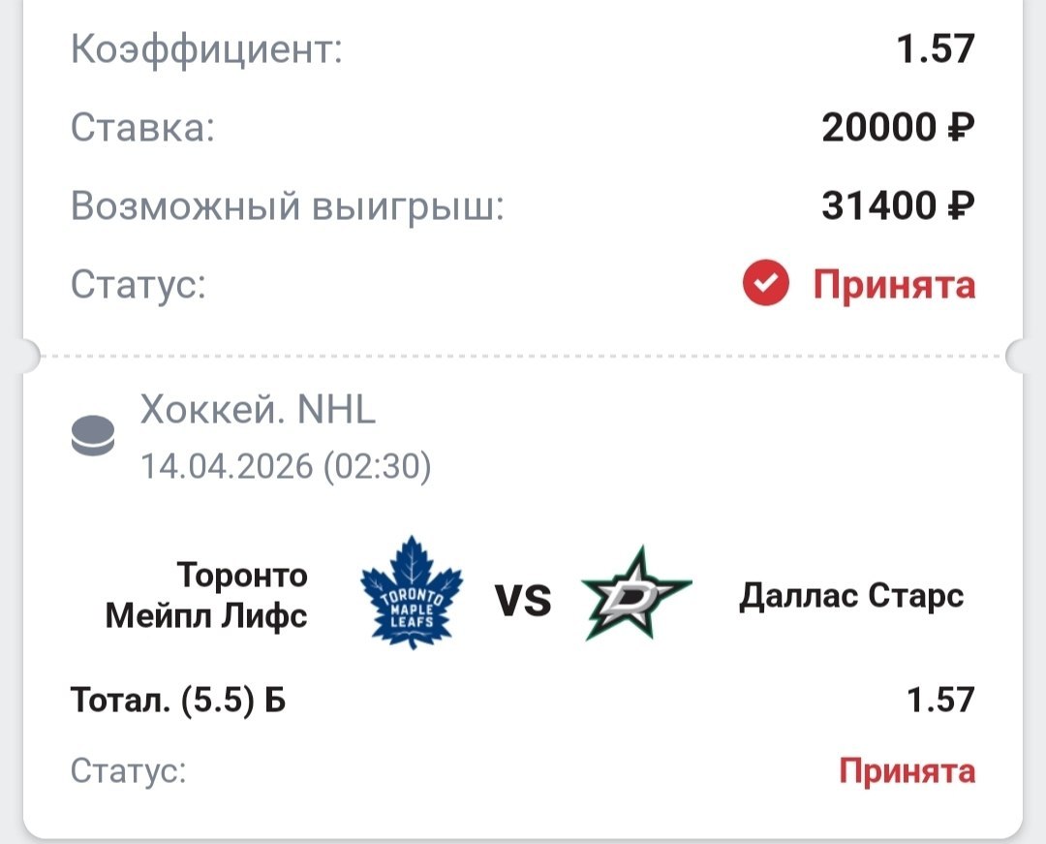Click the bottom Принята status of the event
The width and height of the screenshot is (1046, 844).
coord(907,770)
